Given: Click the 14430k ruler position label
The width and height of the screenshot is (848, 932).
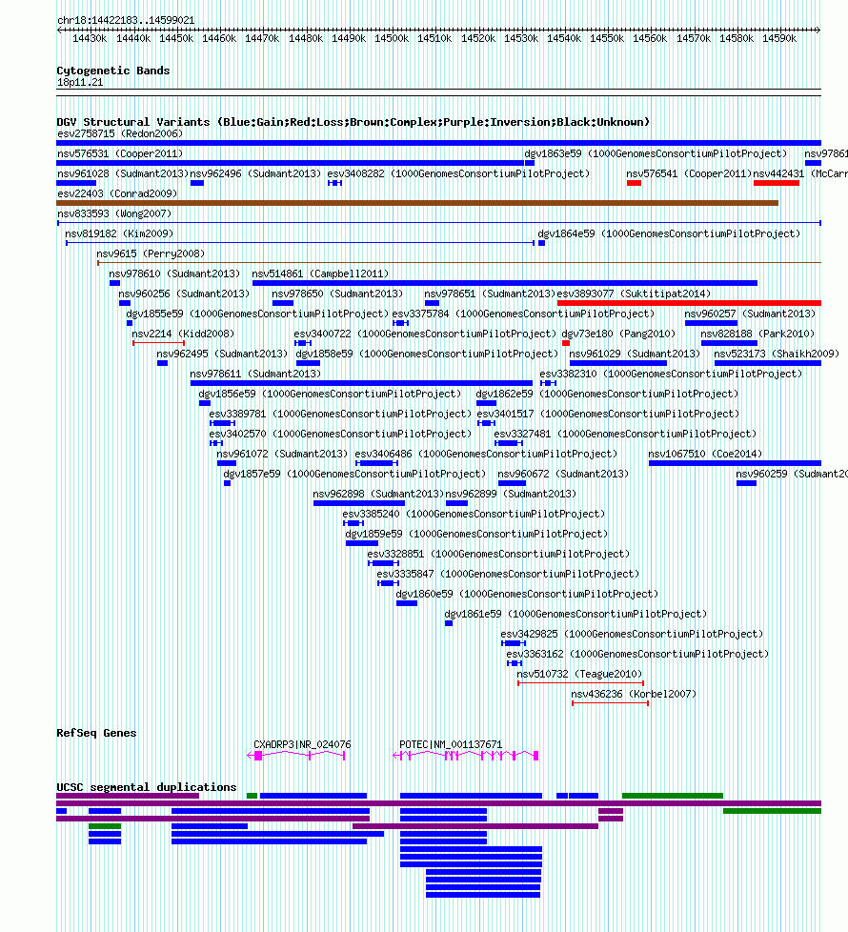Looking at the screenshot, I should point(90,39).
